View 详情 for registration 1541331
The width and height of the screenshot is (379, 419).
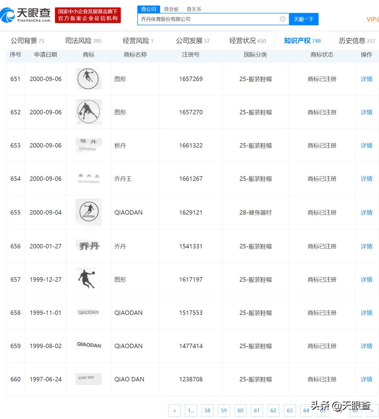click(x=366, y=246)
